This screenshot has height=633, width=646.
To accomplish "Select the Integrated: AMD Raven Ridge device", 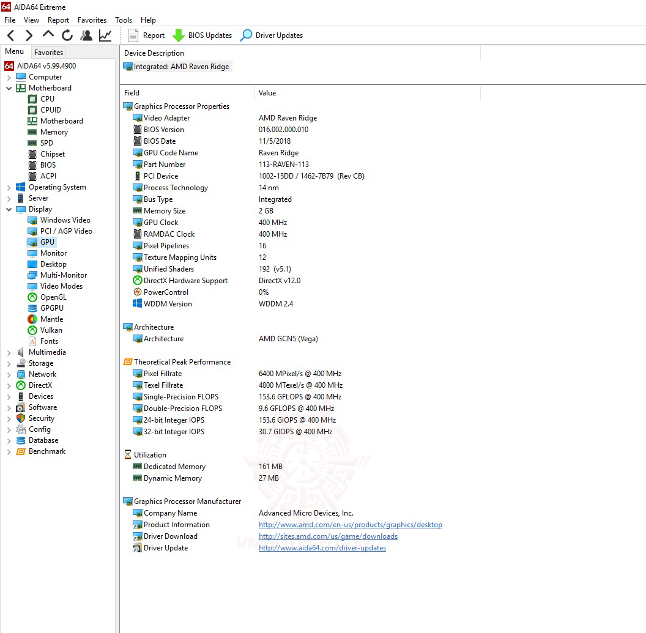I will 177,67.
